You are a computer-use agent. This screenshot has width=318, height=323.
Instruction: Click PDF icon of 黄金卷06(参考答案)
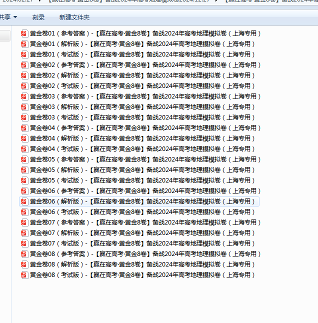(24, 191)
